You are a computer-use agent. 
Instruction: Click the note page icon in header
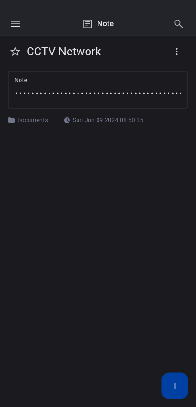[x=88, y=24]
